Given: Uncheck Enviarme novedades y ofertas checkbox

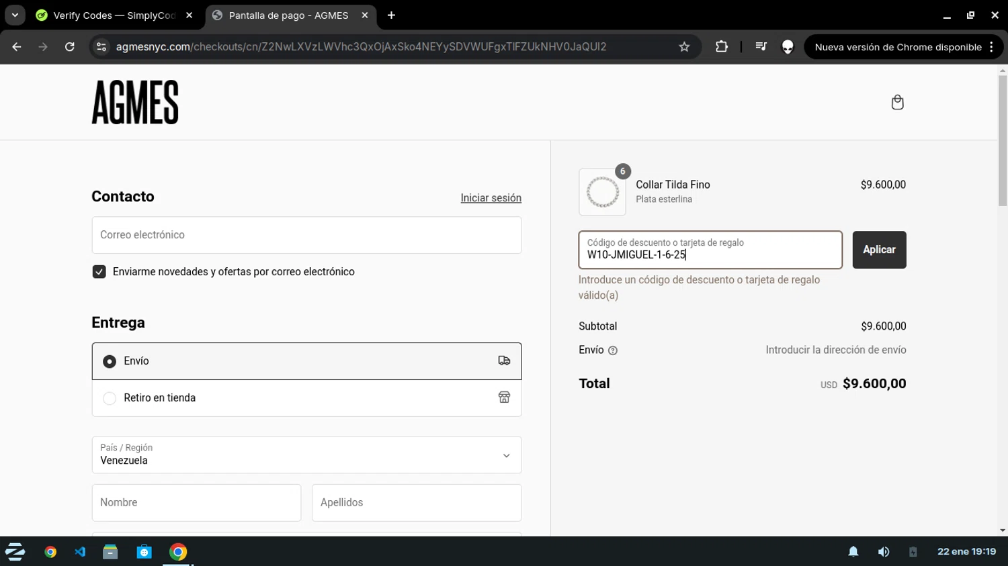Looking at the screenshot, I should tap(99, 272).
